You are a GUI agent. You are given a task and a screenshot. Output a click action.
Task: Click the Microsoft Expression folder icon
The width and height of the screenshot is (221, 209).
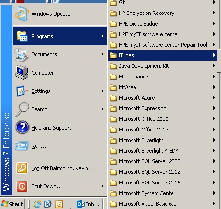click(113, 108)
